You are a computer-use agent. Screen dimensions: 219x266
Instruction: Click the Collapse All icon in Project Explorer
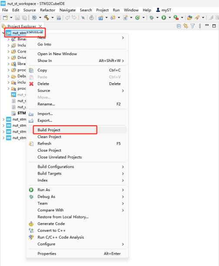[x=179, y=26]
